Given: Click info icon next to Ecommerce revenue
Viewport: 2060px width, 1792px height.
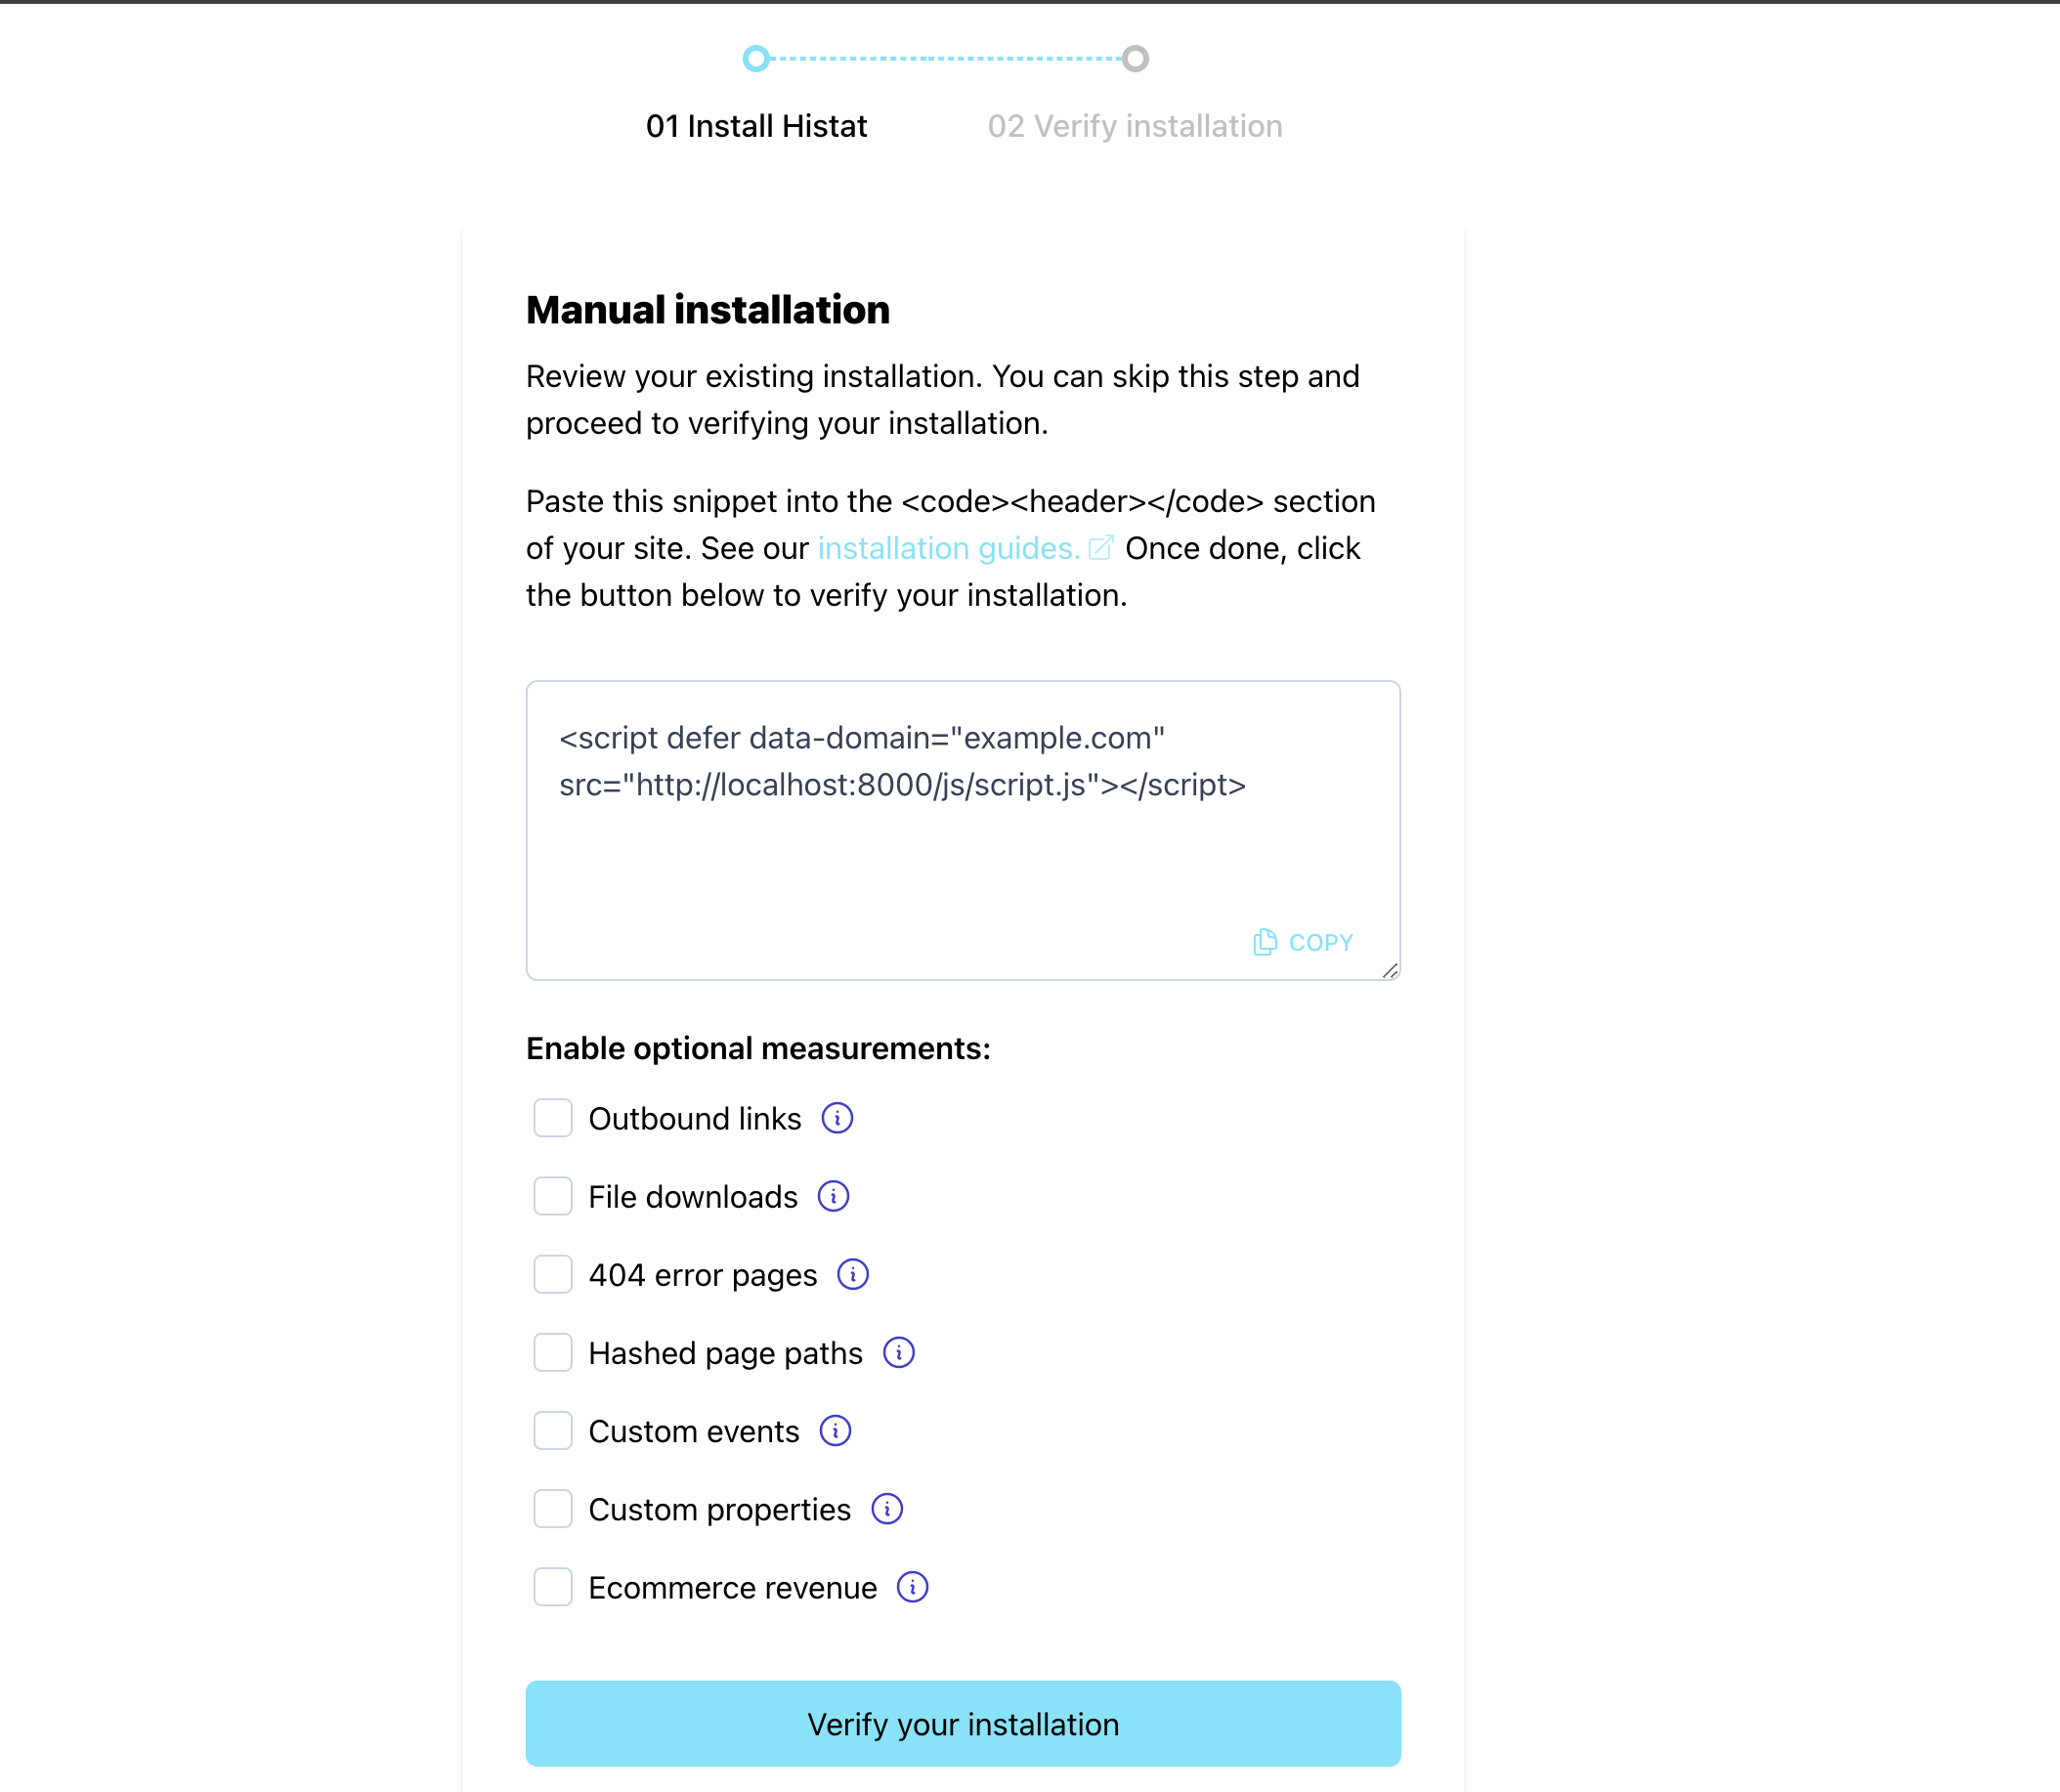Looking at the screenshot, I should point(915,1589).
